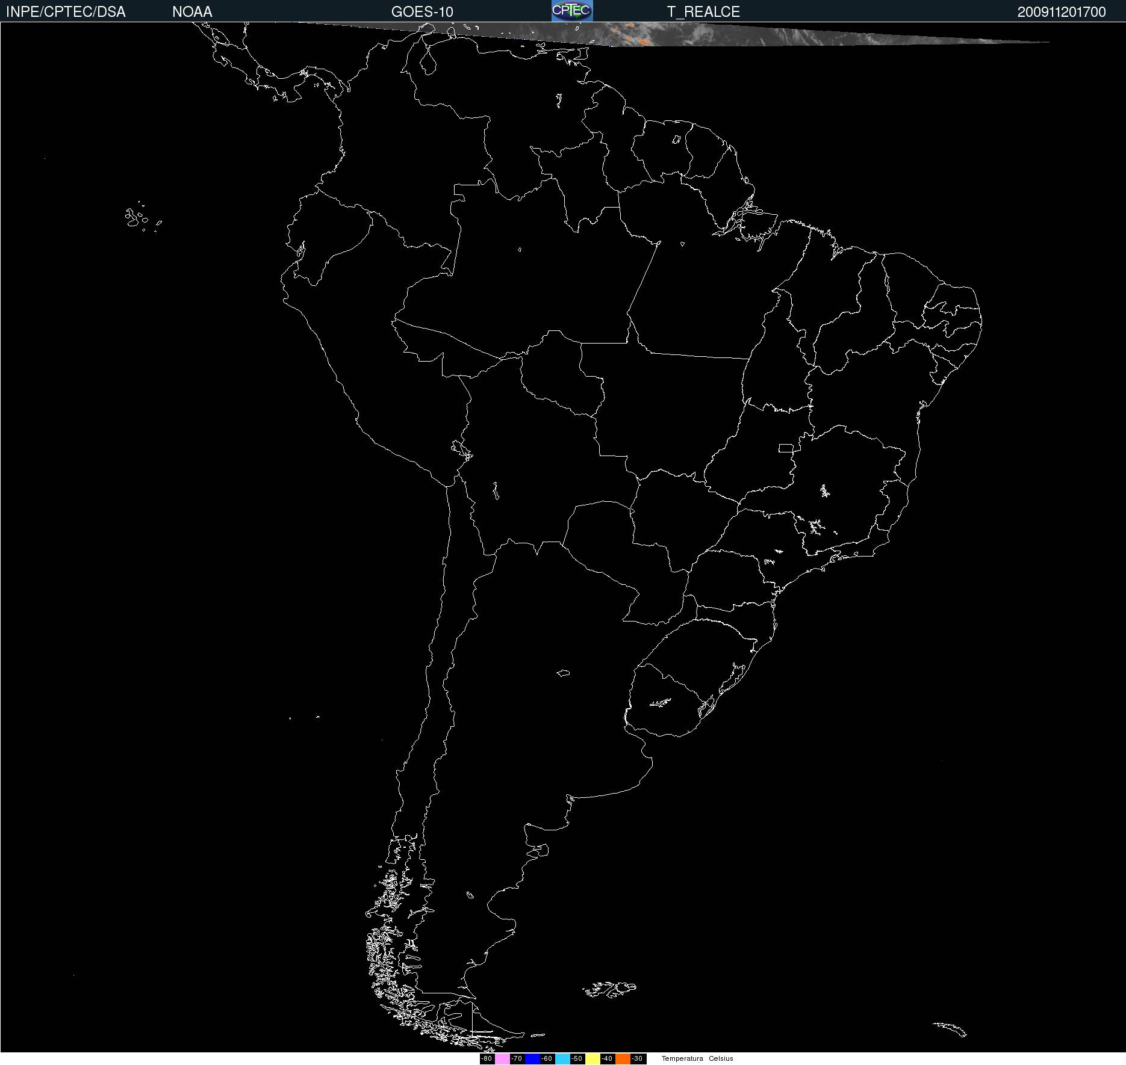This screenshot has width=1126, height=1065.
Task: Select the dark blue legend swatch
Action: [x=532, y=1058]
